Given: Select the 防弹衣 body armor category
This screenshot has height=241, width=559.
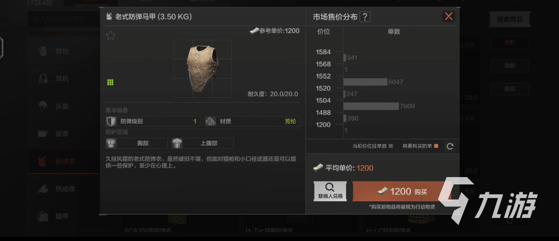Looking at the screenshot, I should pos(64,161).
